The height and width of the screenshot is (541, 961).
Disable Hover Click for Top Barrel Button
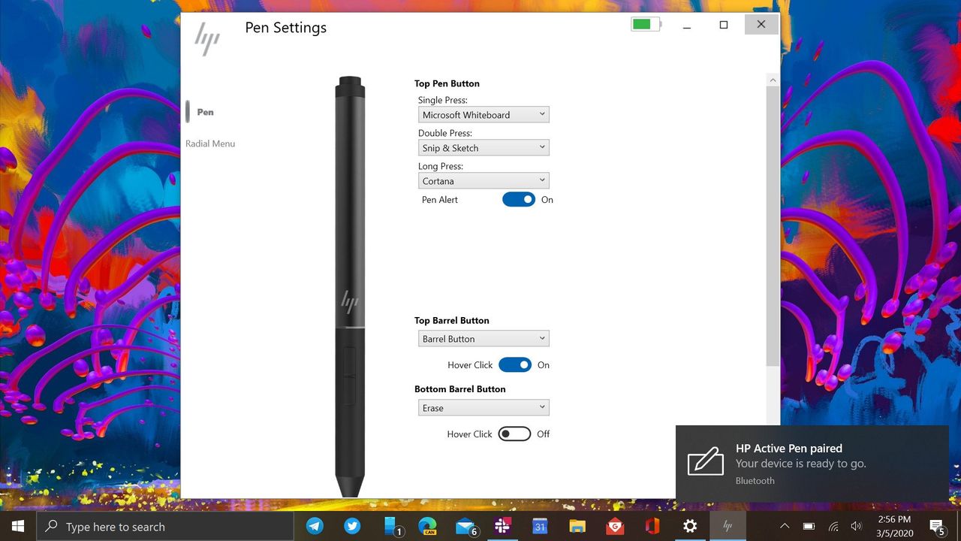[515, 365]
